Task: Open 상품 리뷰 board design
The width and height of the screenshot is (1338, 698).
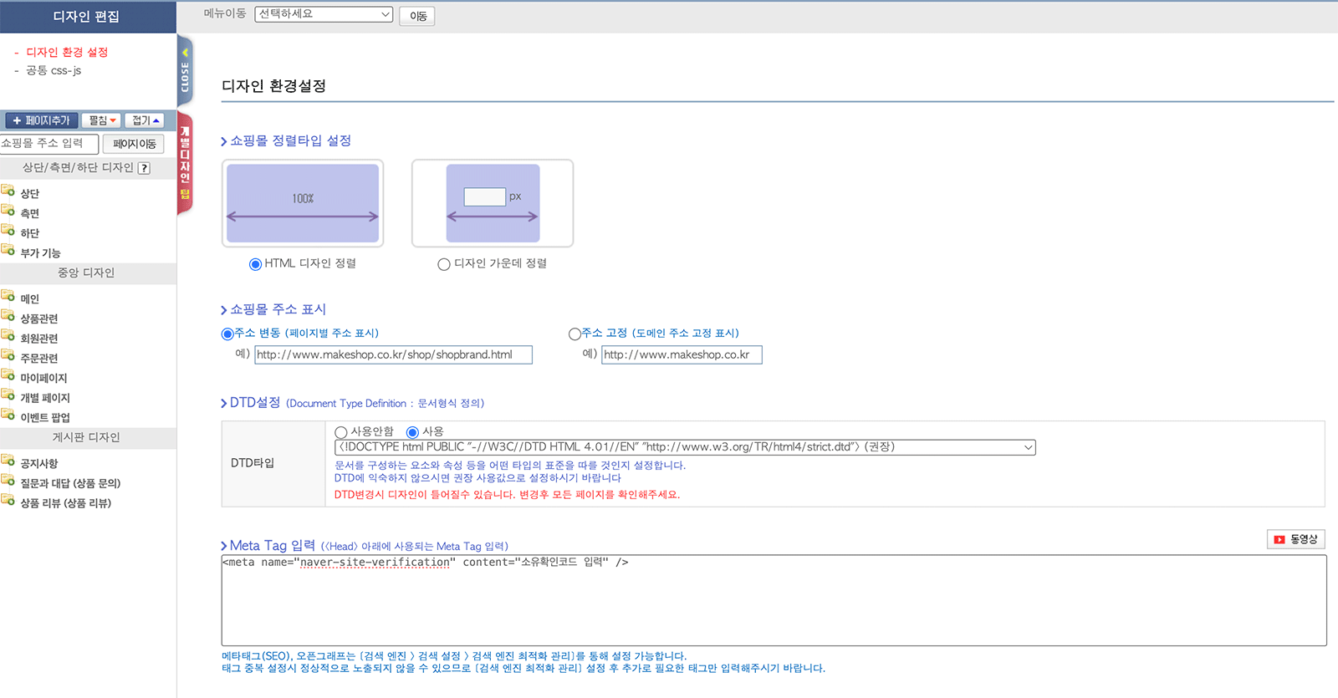Action: pyautogui.click(x=65, y=503)
